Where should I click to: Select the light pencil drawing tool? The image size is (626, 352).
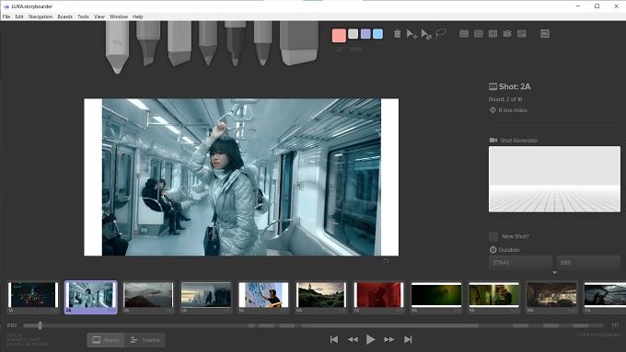[x=117, y=46]
